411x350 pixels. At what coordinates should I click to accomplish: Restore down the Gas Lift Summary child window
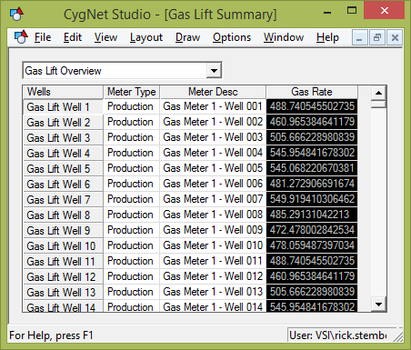[377, 37]
